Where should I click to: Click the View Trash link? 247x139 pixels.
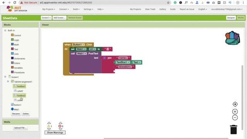click(x=150, y=9)
